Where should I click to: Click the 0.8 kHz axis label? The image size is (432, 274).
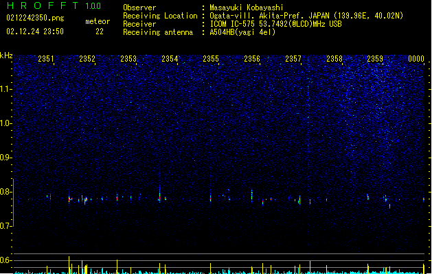tap(6, 192)
